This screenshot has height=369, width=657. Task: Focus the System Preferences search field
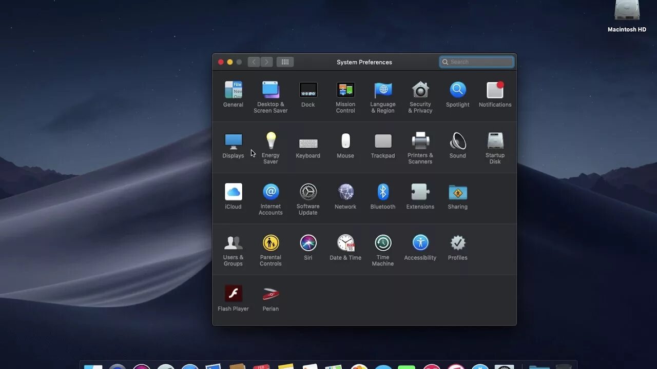[477, 62]
